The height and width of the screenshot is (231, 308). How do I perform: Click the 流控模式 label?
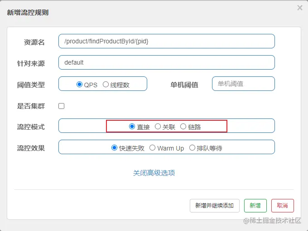(31, 127)
